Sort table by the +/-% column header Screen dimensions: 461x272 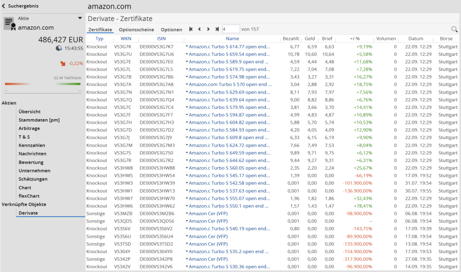point(354,39)
